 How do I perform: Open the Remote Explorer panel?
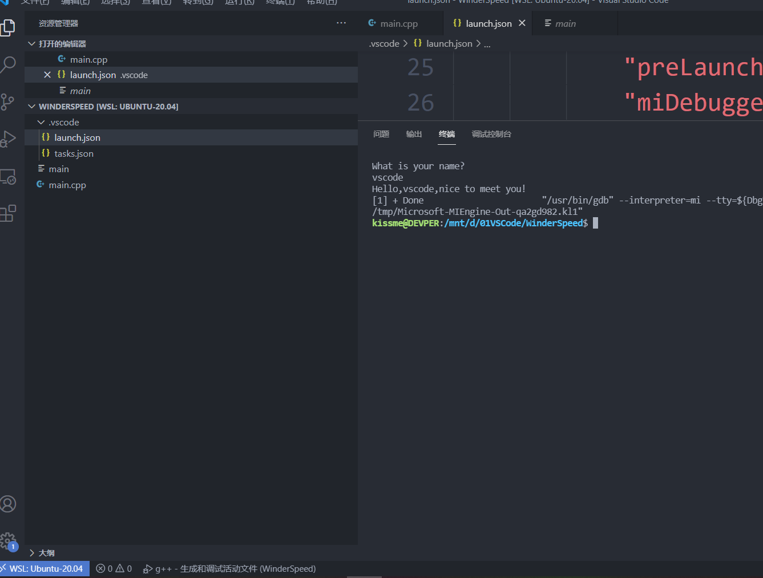pos(9,177)
